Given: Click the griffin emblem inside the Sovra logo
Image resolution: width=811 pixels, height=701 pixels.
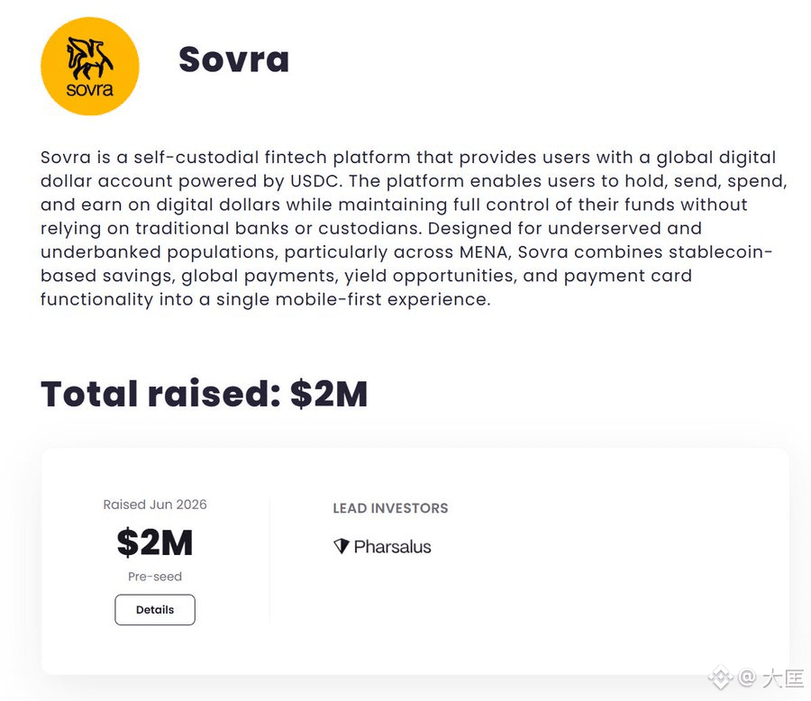Looking at the screenshot, I should tap(89, 58).
